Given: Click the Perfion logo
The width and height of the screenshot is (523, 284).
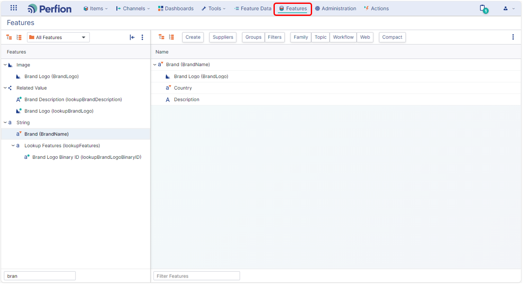Looking at the screenshot, I should tap(49, 9).
